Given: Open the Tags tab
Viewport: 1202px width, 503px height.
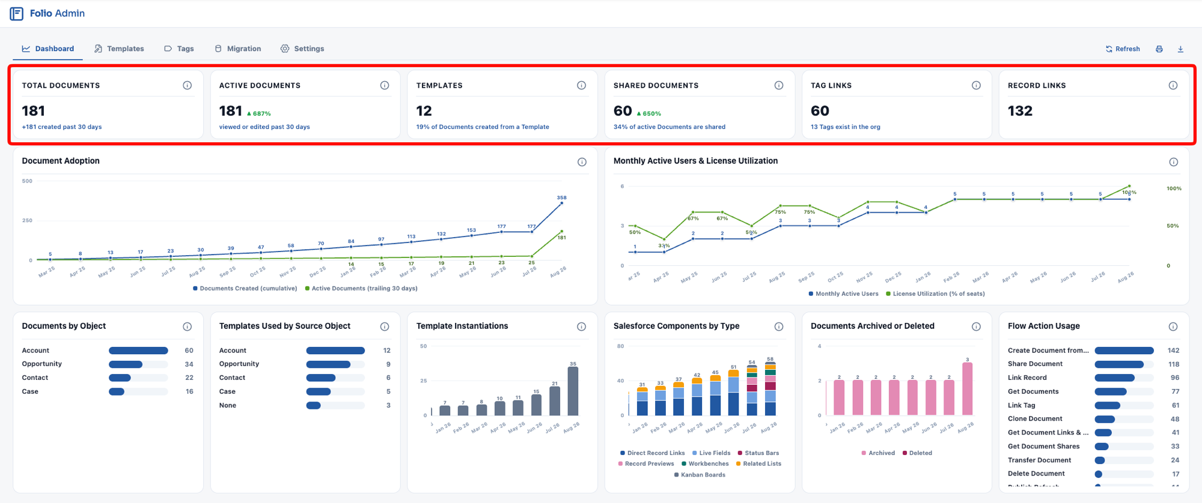Looking at the screenshot, I should tap(179, 49).
